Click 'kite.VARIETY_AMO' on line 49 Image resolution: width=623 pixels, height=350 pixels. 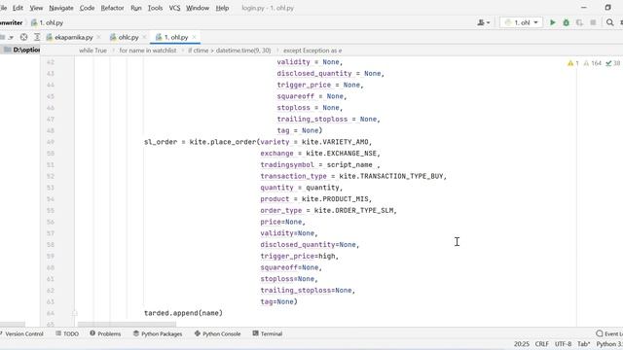[x=335, y=142]
